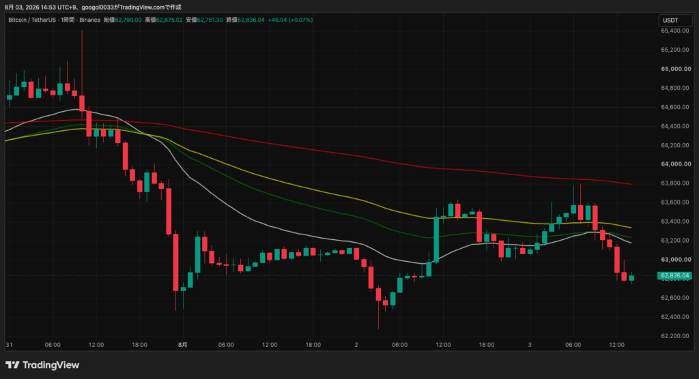This screenshot has width=699, height=379.
Task: Click the 8月 month label on time axis
Action: pos(183,345)
